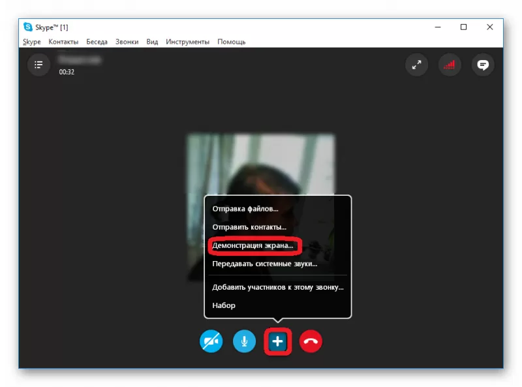
Task: Open the Помощь menu
Action: coord(232,42)
